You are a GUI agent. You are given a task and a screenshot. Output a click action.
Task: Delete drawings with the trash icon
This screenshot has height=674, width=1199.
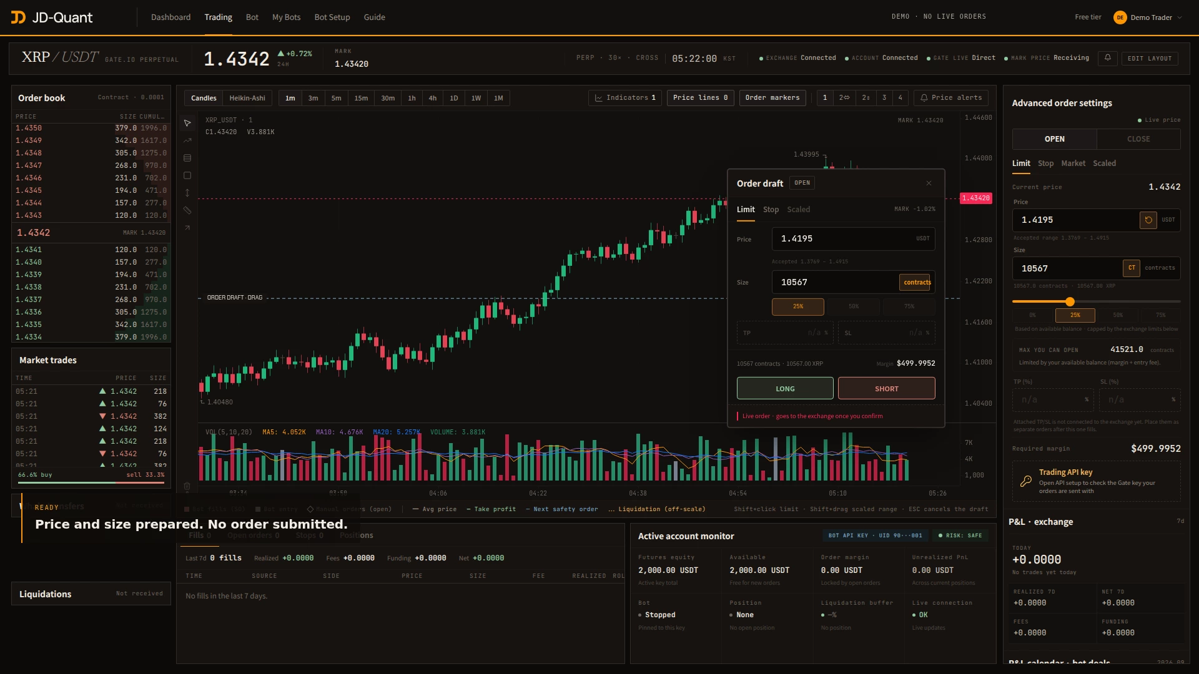point(187,486)
